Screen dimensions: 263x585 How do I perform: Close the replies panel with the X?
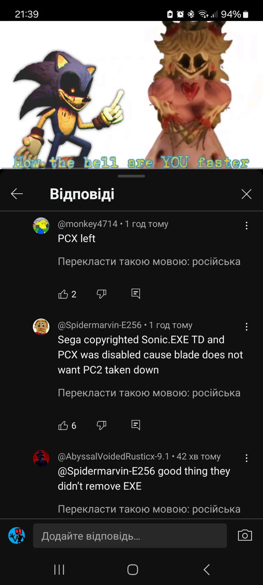click(246, 194)
